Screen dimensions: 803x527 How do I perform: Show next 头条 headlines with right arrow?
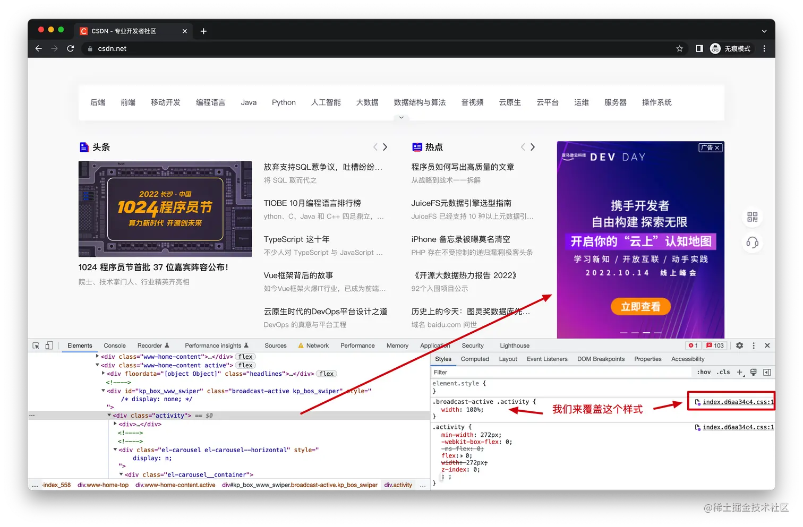pyautogui.click(x=385, y=147)
